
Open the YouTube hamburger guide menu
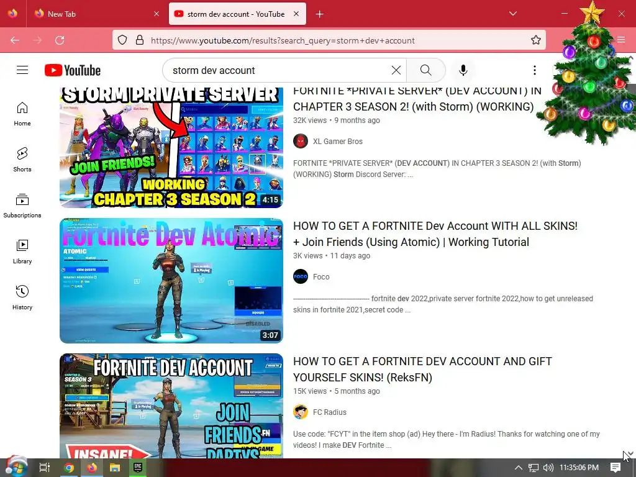[x=22, y=70]
